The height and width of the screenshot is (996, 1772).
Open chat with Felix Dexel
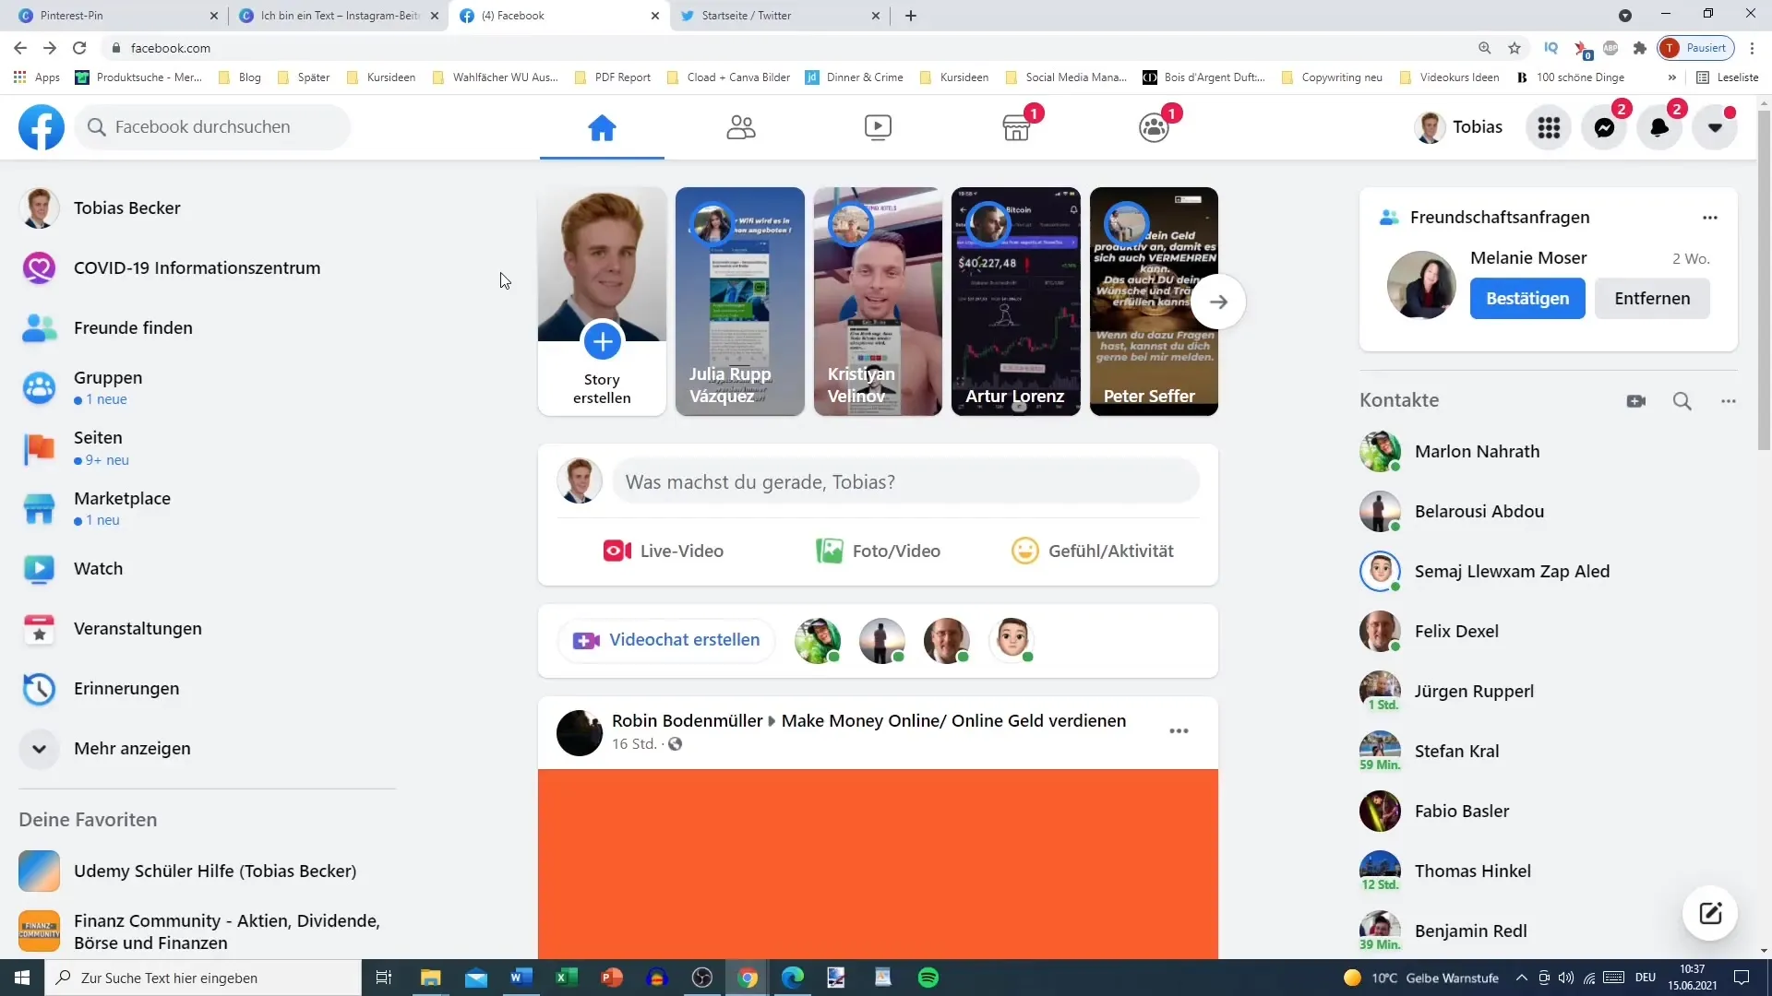(1549, 632)
